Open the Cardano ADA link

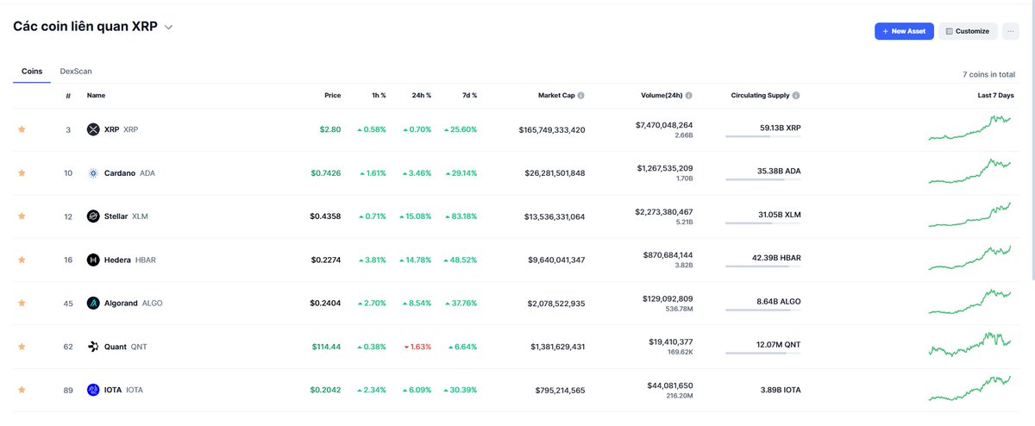click(129, 172)
